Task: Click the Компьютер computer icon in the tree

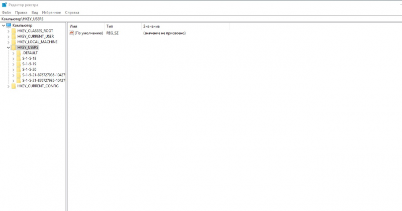Action: pyautogui.click(x=9, y=26)
